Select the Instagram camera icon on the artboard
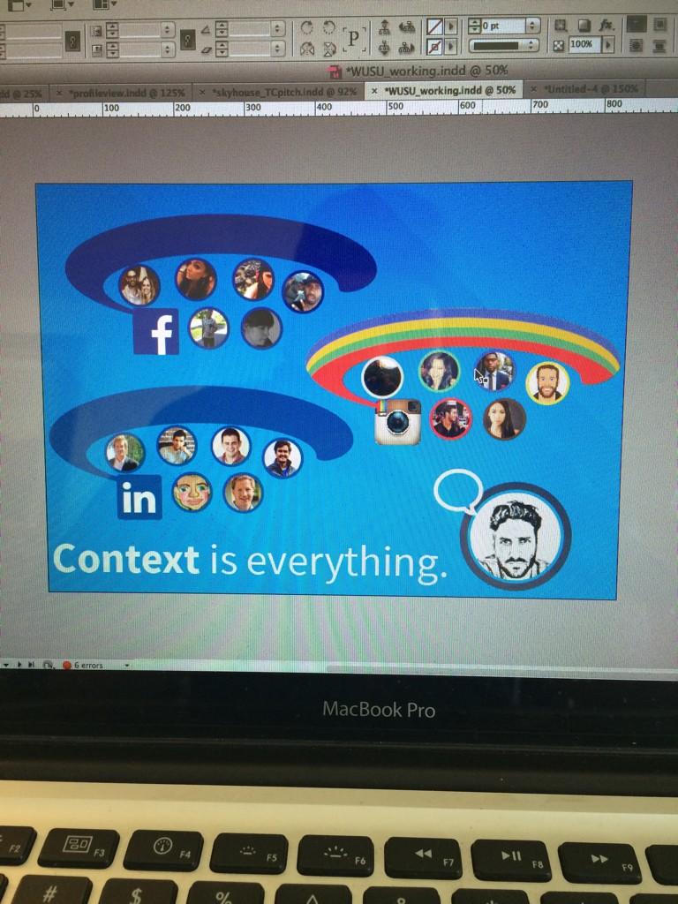The width and height of the screenshot is (678, 904). 397,422
